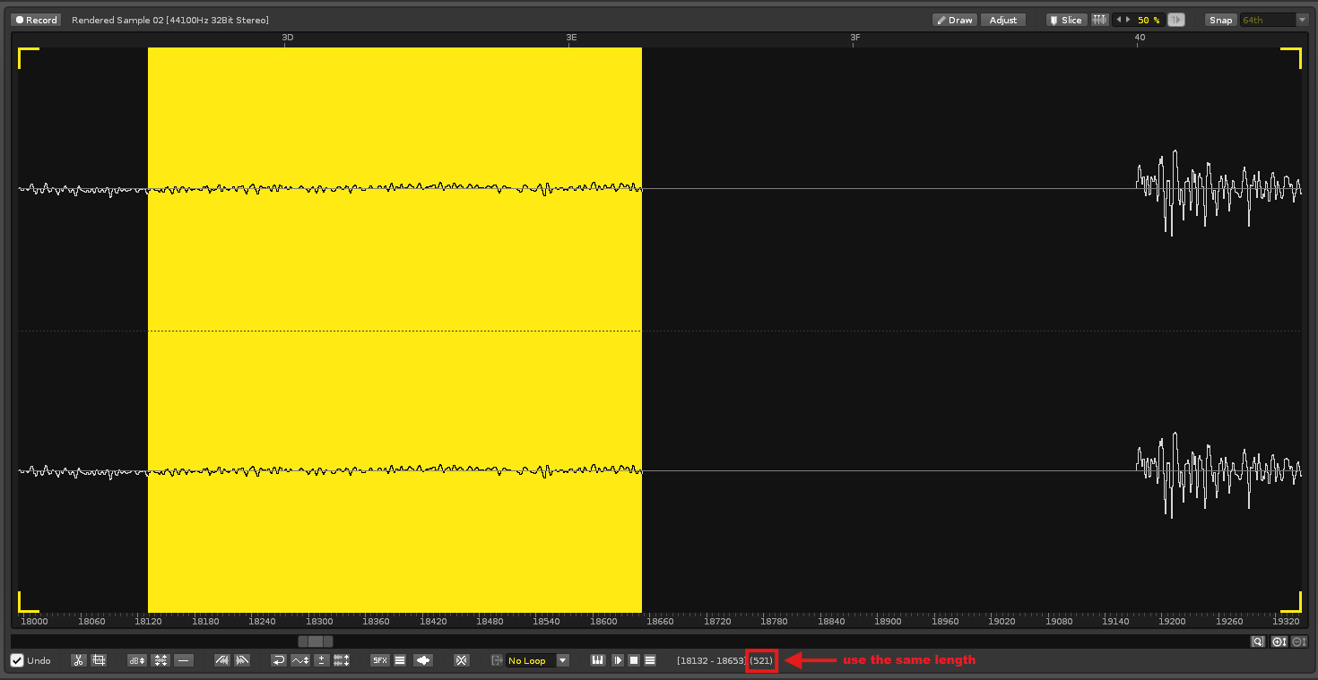Image resolution: width=1318 pixels, height=680 pixels.
Task: Click the stop playback button
Action: click(633, 660)
